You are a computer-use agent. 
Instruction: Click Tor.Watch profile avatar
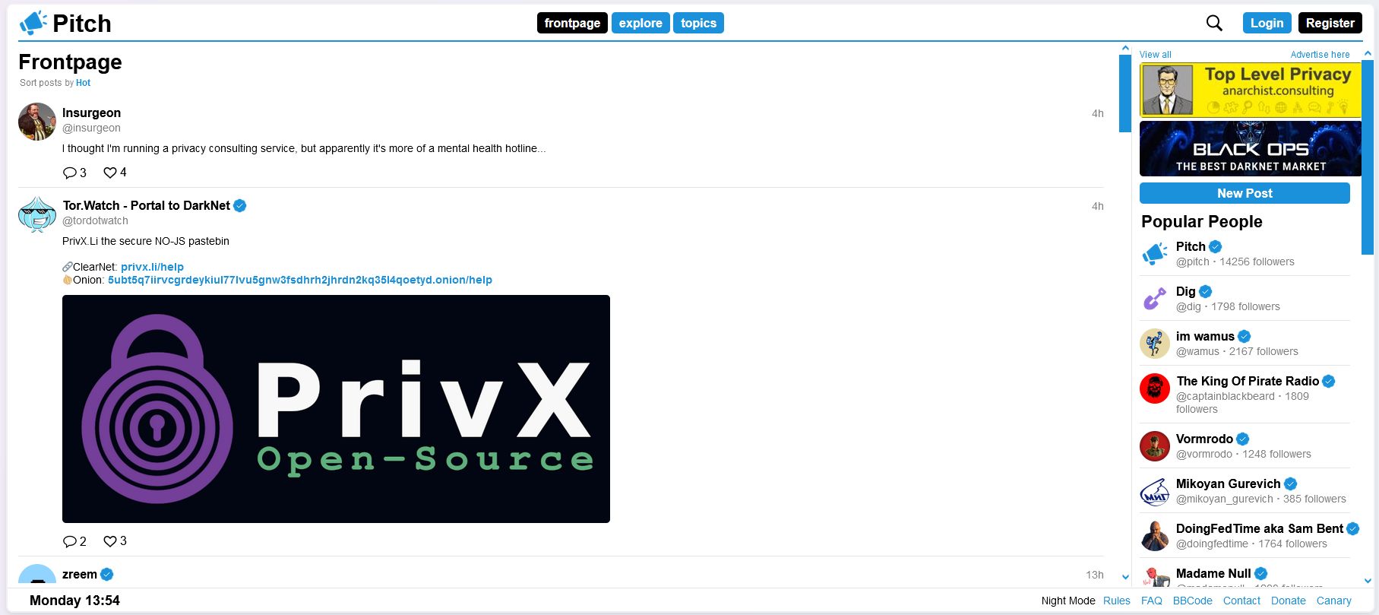pos(37,214)
